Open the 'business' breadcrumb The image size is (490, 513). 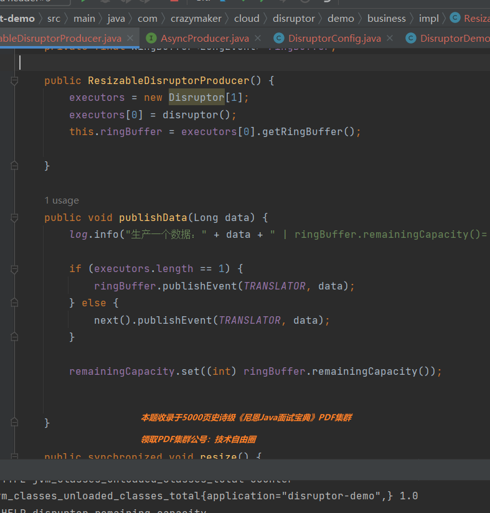click(x=386, y=18)
